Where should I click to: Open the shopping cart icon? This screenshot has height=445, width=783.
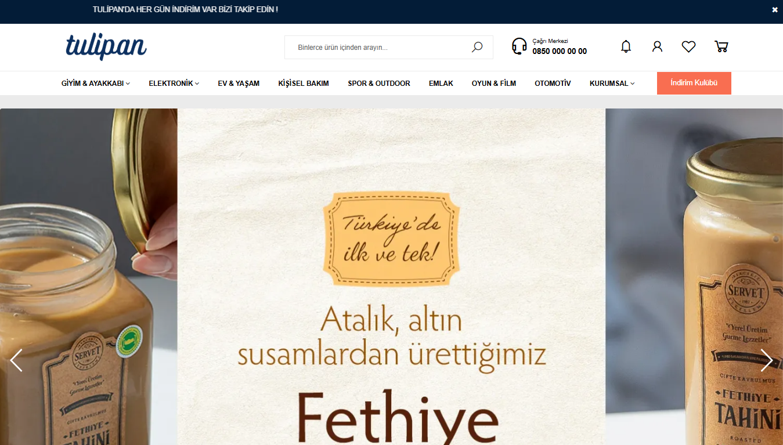pos(721,46)
